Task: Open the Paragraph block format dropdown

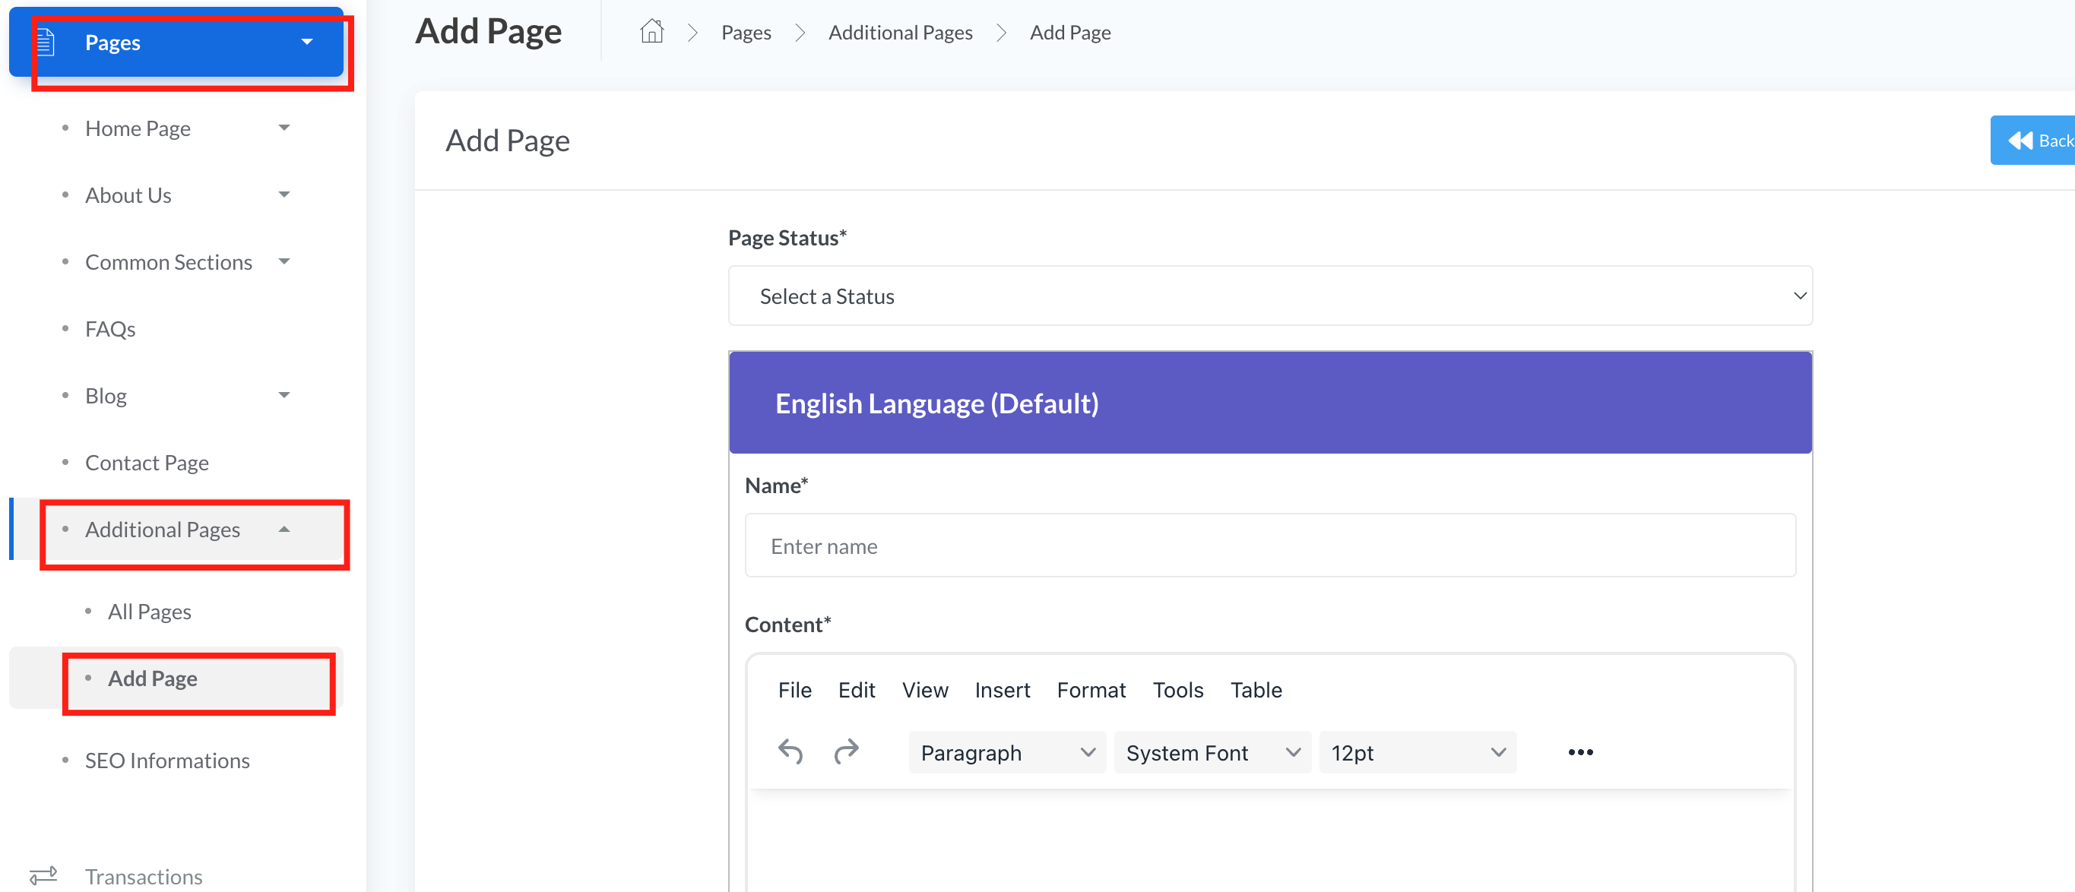Action: [1007, 752]
